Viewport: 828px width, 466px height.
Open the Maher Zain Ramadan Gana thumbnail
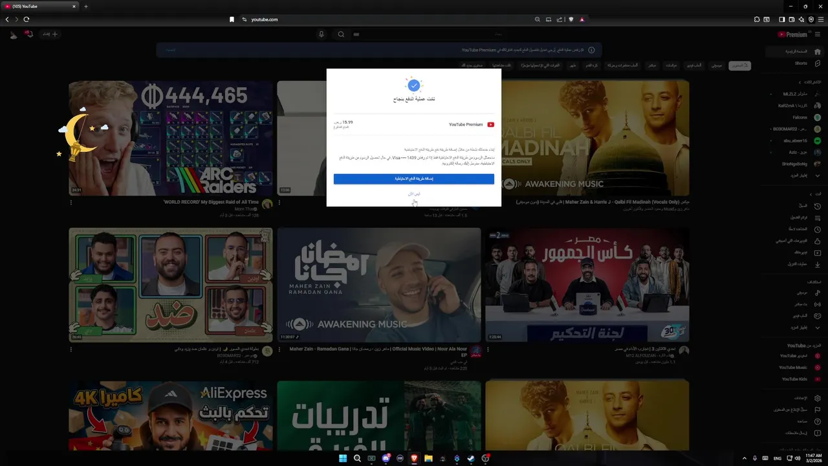[x=379, y=285]
